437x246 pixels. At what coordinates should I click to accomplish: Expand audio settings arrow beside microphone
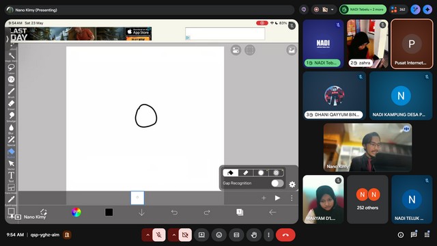click(147, 235)
